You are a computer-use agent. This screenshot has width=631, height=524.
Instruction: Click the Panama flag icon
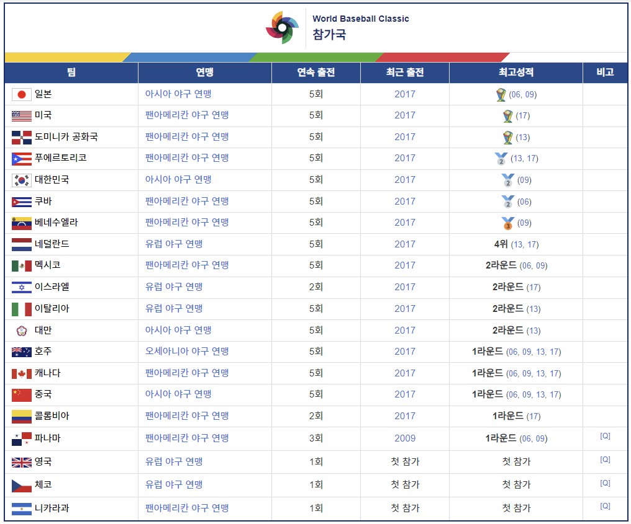(x=22, y=439)
